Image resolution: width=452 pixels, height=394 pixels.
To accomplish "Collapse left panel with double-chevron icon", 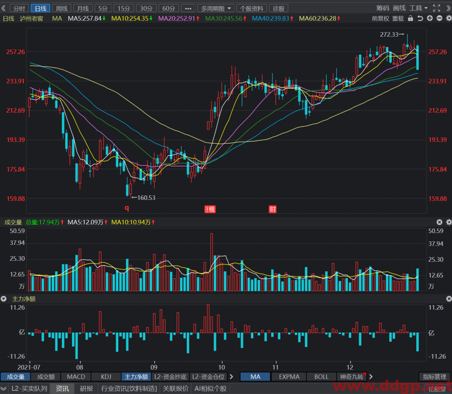I will pos(4,8).
